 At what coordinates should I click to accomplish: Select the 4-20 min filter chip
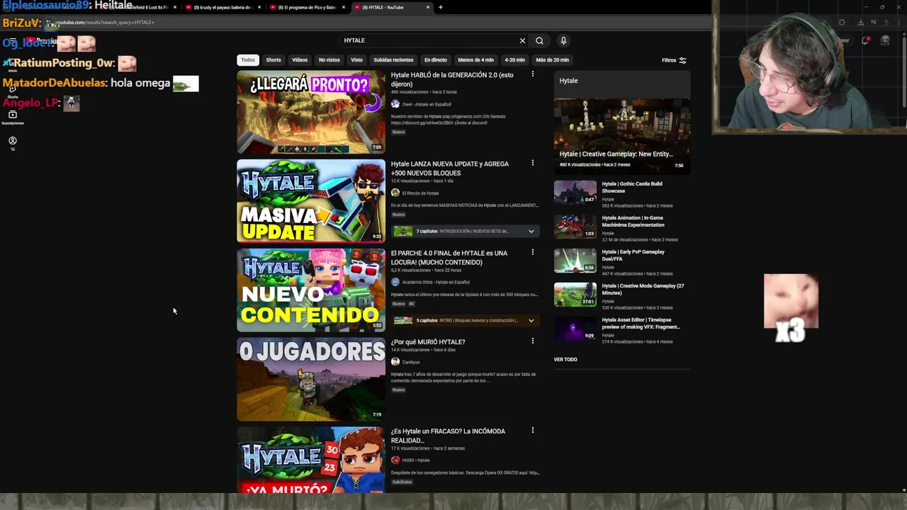pyautogui.click(x=514, y=60)
